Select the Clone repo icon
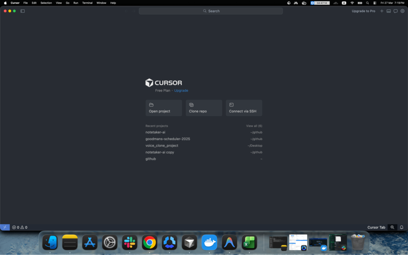 192,105
